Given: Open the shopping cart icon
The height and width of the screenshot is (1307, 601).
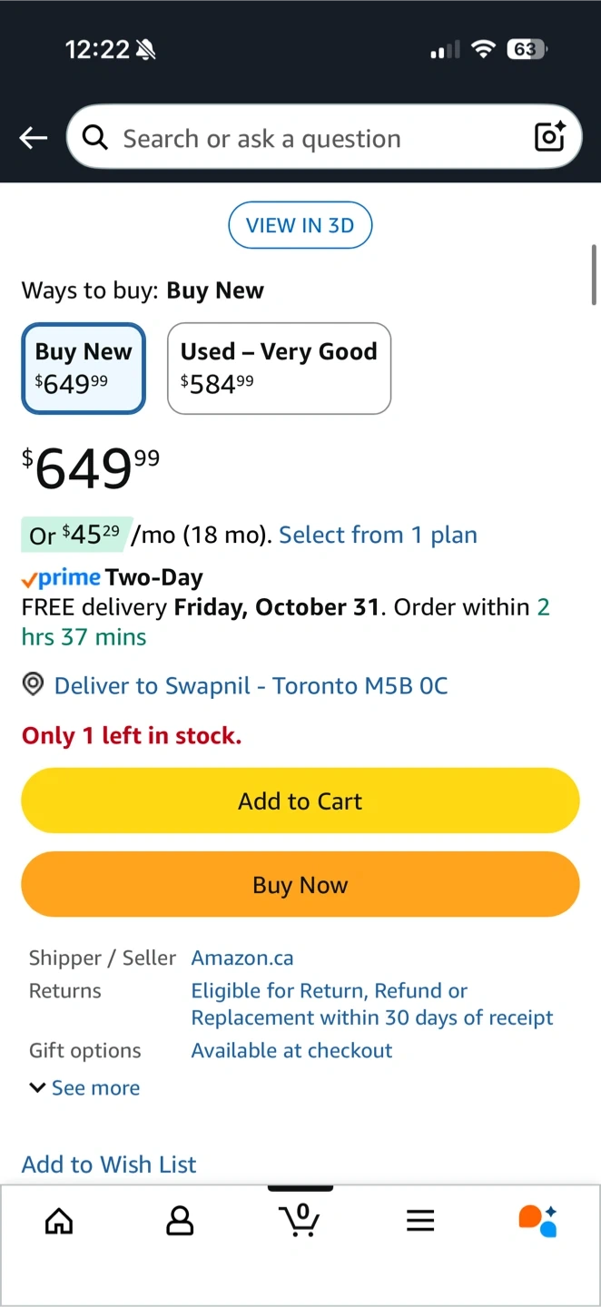Looking at the screenshot, I should [x=300, y=1220].
